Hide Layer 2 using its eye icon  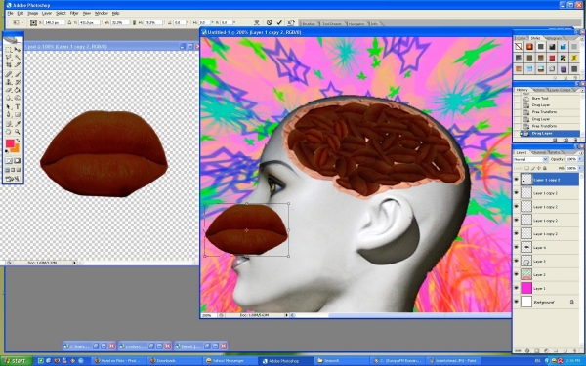[516, 274]
